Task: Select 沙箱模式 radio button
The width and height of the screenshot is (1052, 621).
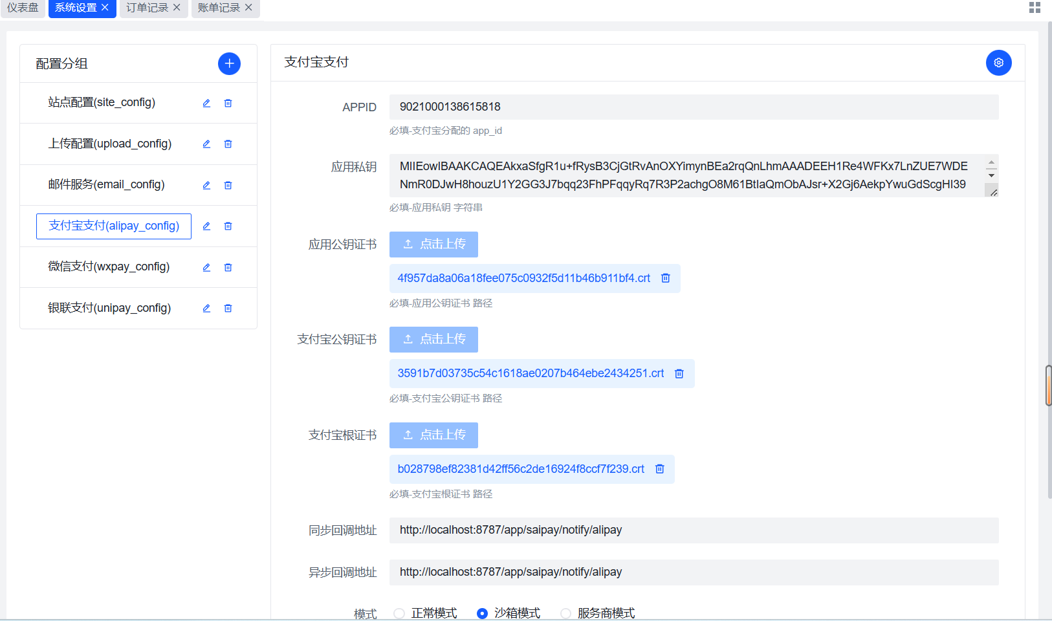Action: tap(482, 613)
